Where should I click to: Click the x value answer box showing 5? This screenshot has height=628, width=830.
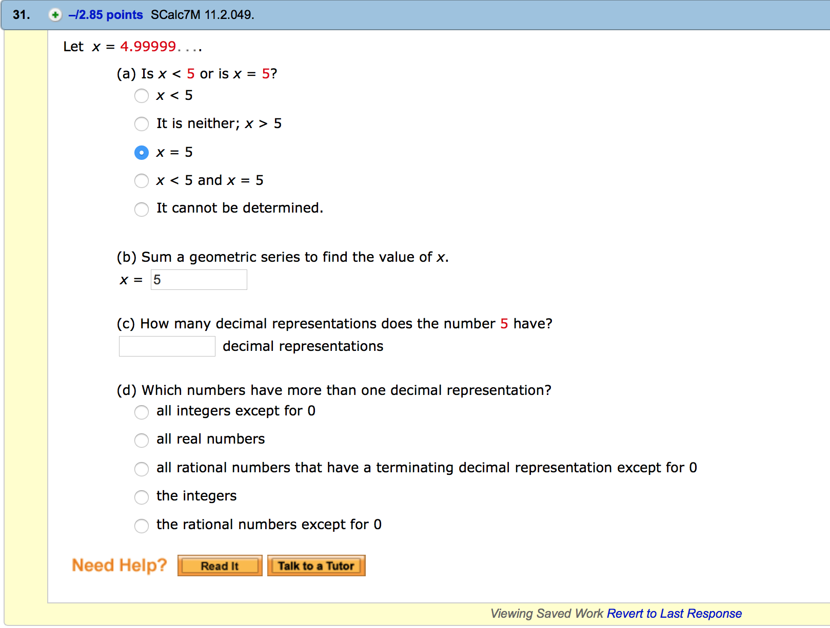click(199, 280)
